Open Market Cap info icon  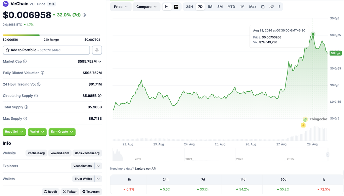(x=25, y=62)
